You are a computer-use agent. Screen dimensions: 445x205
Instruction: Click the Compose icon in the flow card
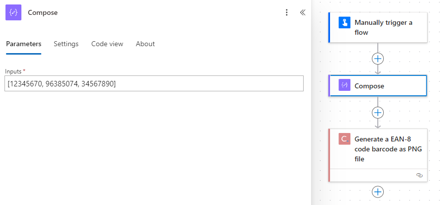(344, 85)
